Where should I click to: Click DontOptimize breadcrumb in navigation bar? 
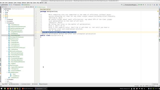(x=25, y=5)
